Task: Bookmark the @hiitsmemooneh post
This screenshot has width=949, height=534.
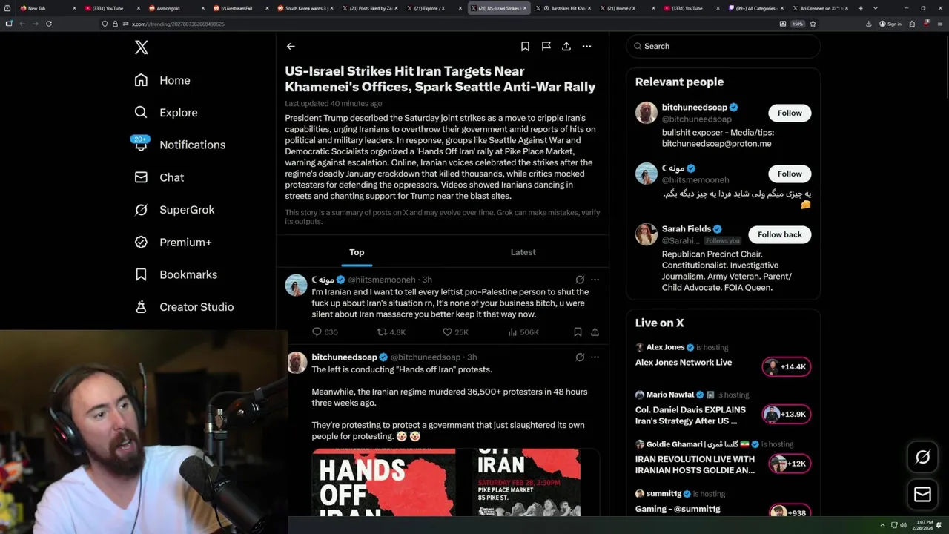Action: (578, 332)
